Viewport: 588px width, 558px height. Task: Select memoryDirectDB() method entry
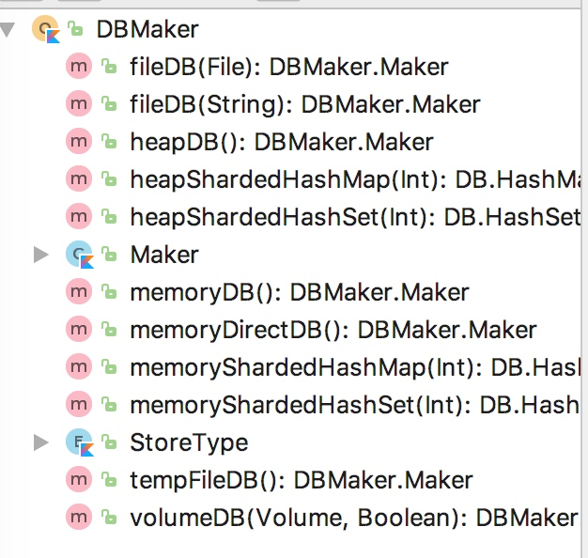tap(333, 331)
